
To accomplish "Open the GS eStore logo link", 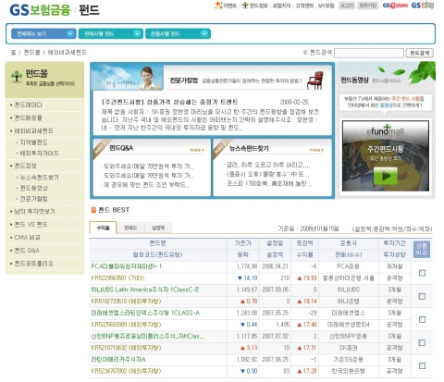I will pos(395,6).
